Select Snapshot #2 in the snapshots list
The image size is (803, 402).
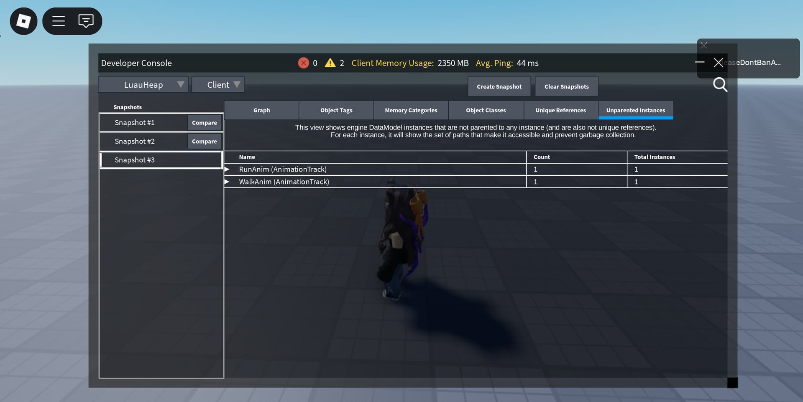pos(135,141)
